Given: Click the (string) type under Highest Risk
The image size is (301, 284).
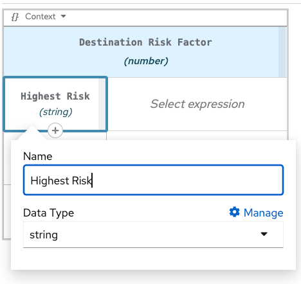Looking at the screenshot, I should pyautogui.click(x=55, y=112).
